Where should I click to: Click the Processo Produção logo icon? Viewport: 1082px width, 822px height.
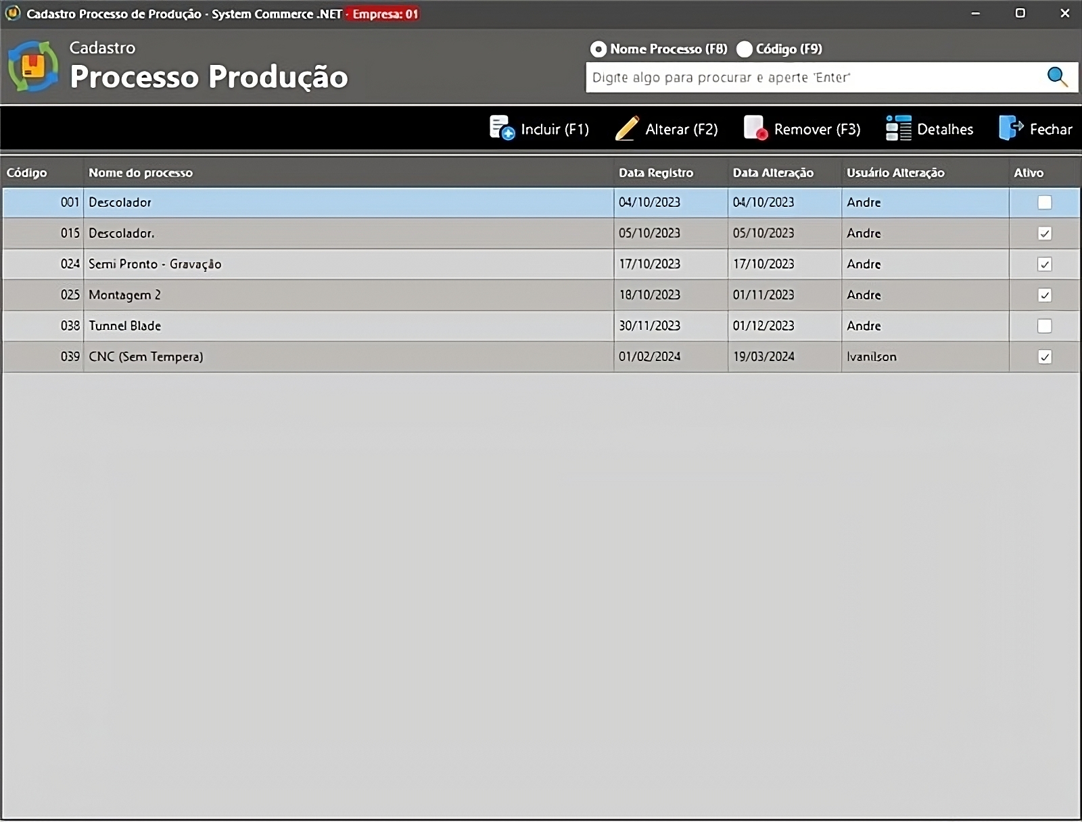click(x=33, y=66)
